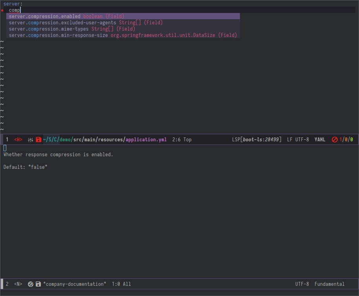
Task: Place cursor in the 'comp' text being typed
Action: click(x=15, y=10)
